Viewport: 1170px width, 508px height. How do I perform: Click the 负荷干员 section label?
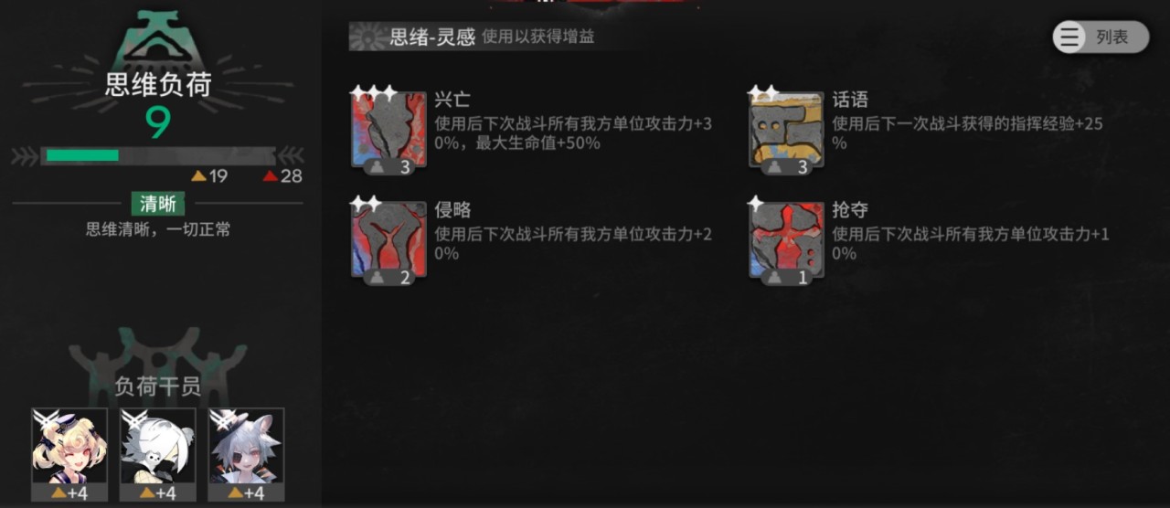[x=158, y=386]
